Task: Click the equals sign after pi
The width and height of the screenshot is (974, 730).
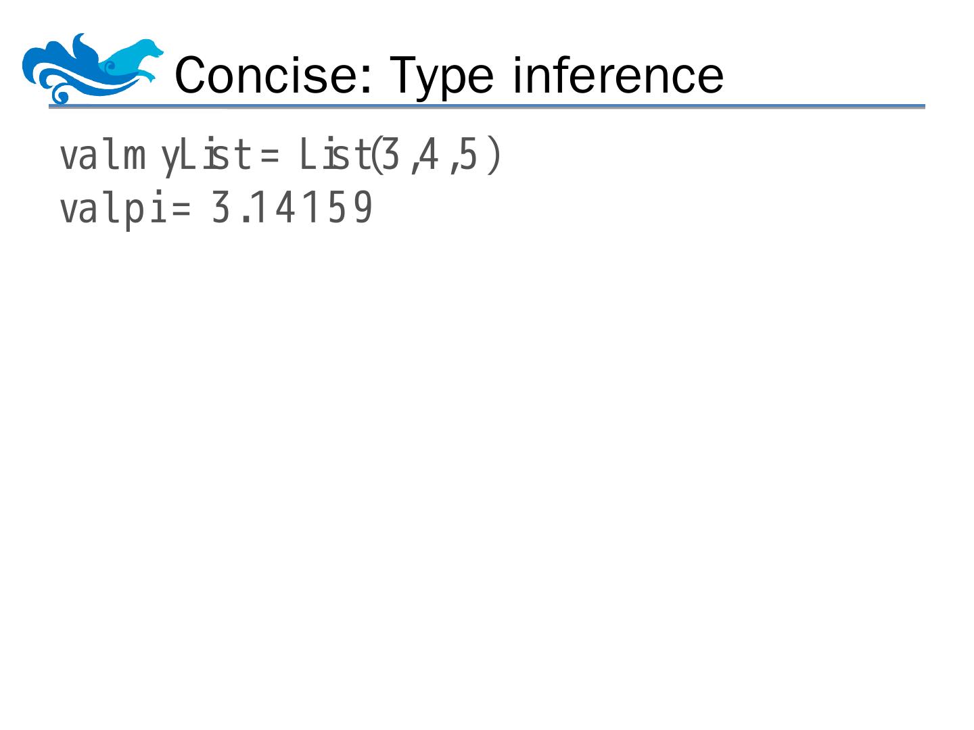Action: coord(181,210)
